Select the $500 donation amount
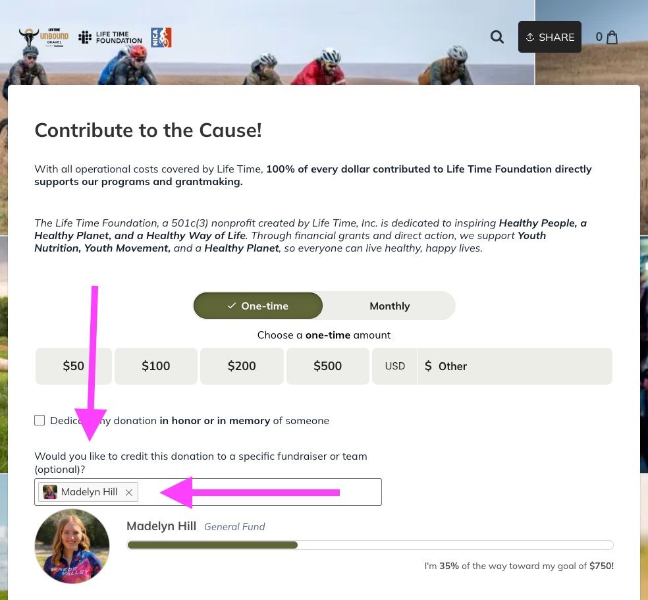648x600 pixels. coord(328,366)
